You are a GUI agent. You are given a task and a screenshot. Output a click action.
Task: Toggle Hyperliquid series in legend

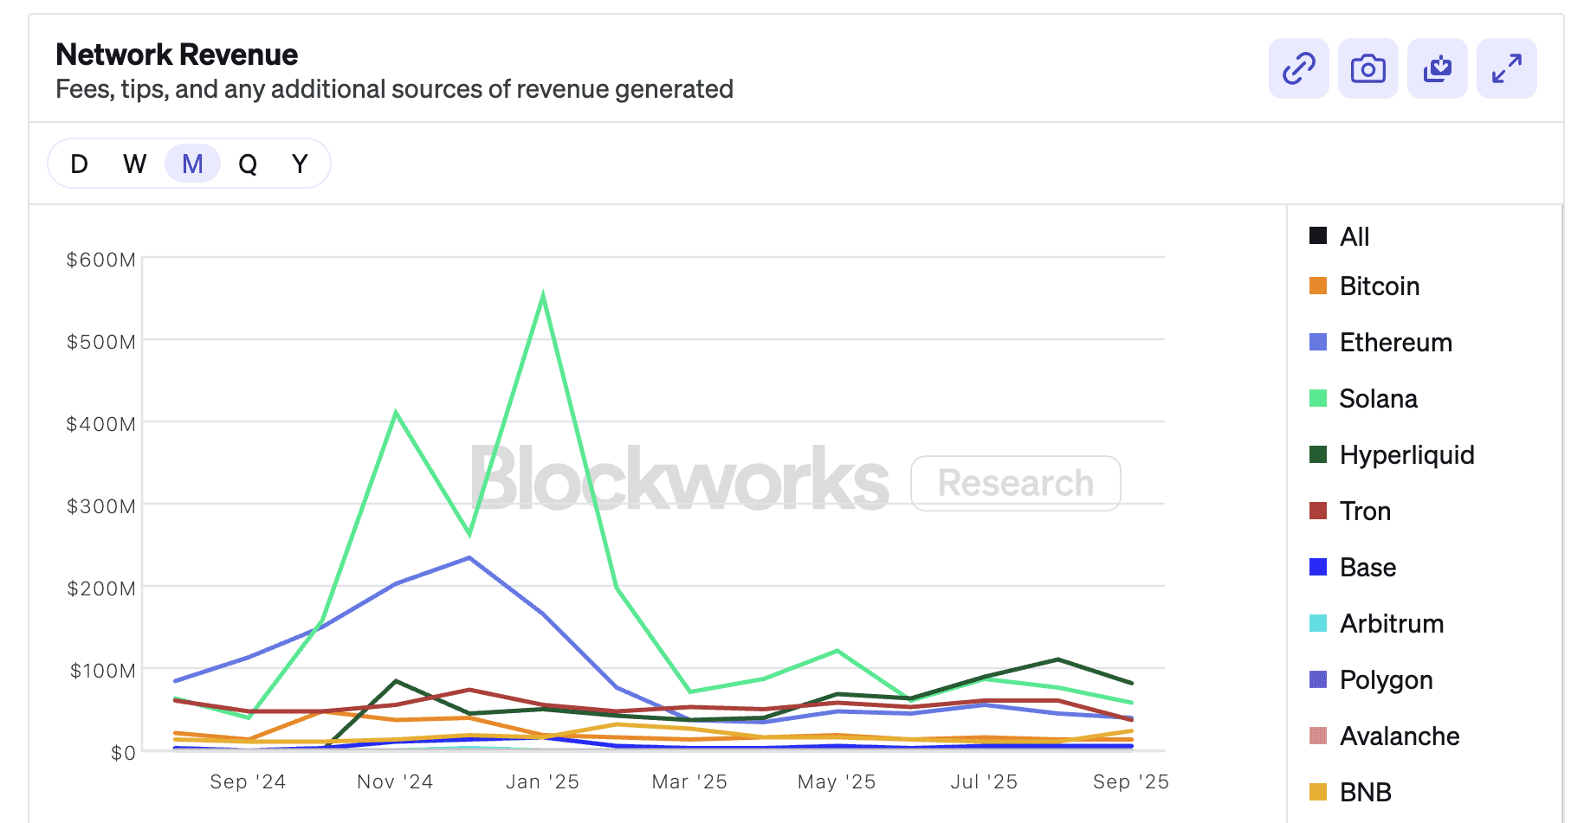click(1392, 455)
